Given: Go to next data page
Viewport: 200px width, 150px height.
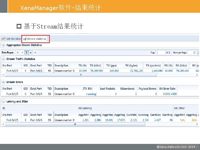Looking at the screenshot, I should (x=31, y=52).
